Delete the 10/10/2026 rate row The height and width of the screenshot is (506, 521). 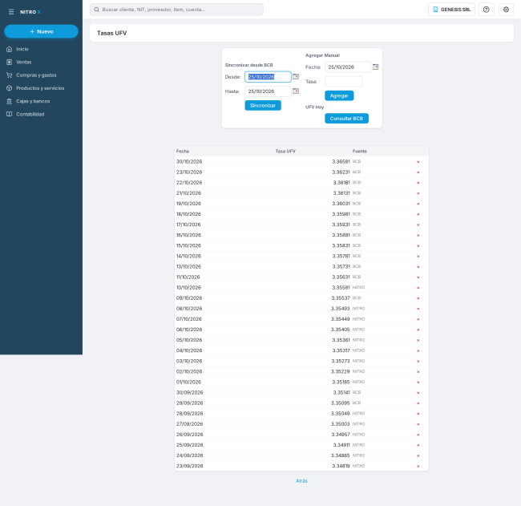coord(418,288)
